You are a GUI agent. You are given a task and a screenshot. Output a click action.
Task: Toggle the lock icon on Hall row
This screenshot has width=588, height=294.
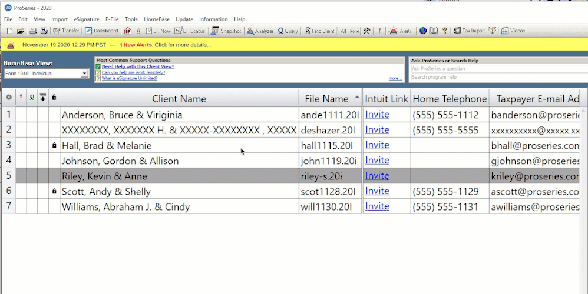coord(54,145)
